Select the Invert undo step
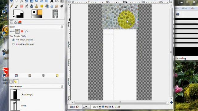 click(x=37, y=105)
